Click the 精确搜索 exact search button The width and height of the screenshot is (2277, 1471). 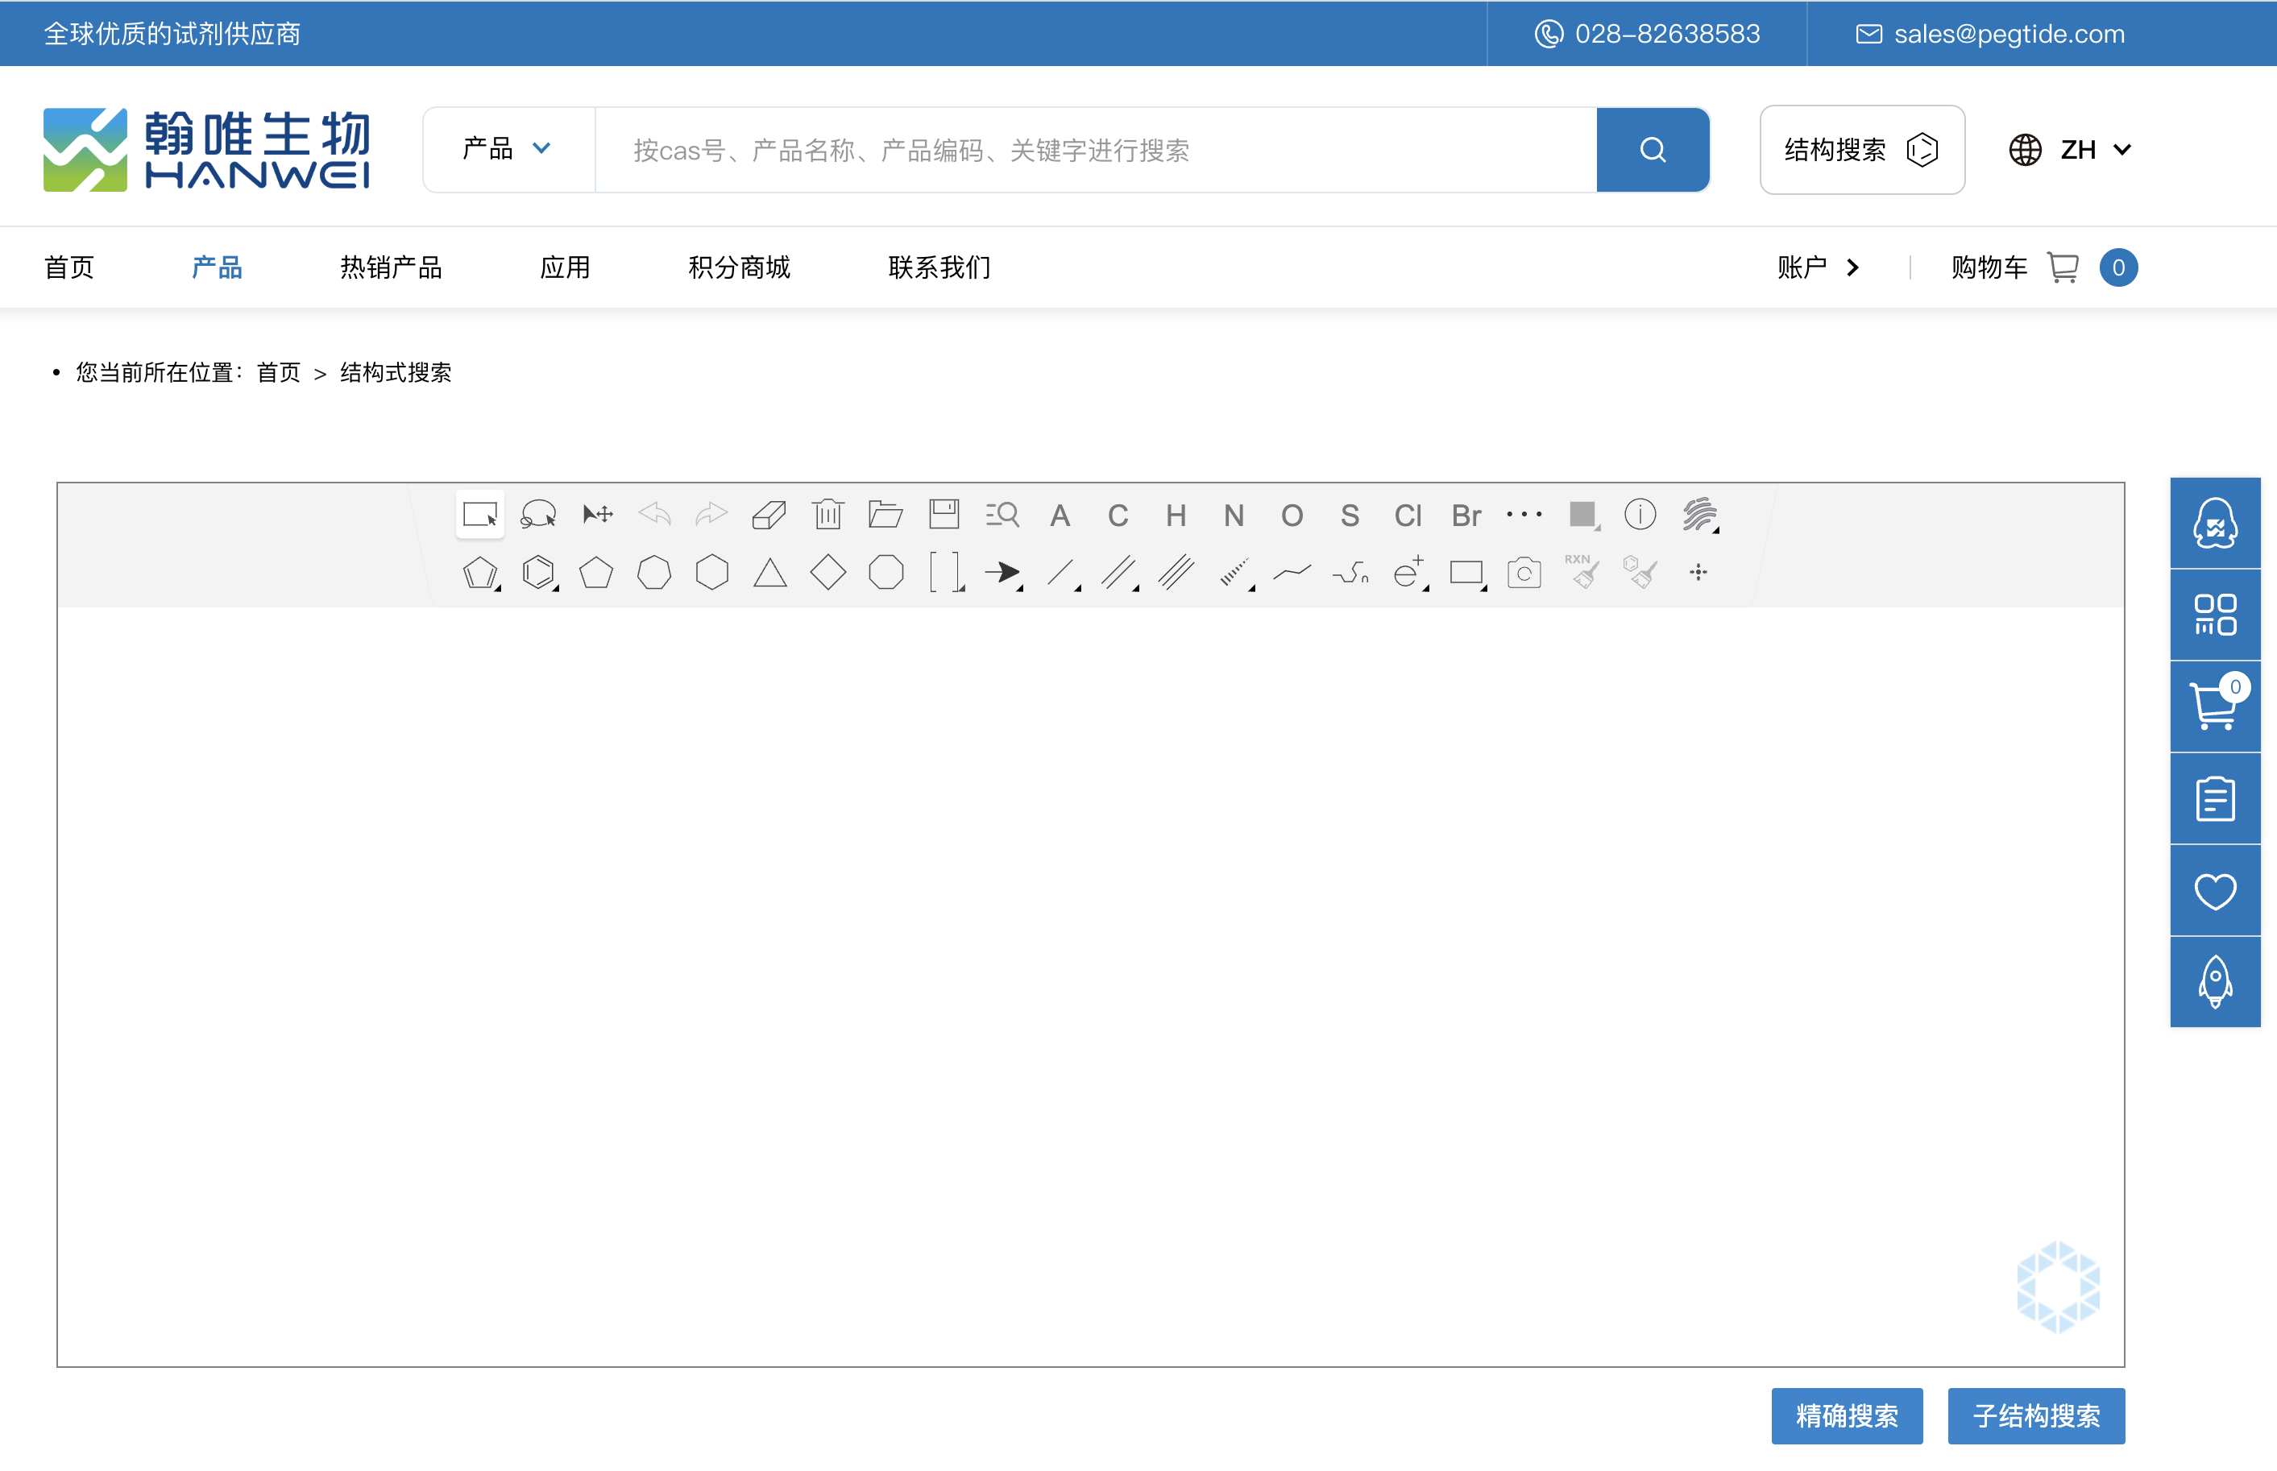click(1846, 1415)
